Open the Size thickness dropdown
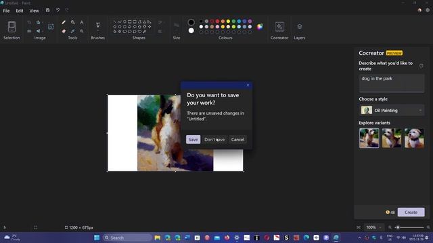This screenshot has height=243, width=433. tap(177, 27)
